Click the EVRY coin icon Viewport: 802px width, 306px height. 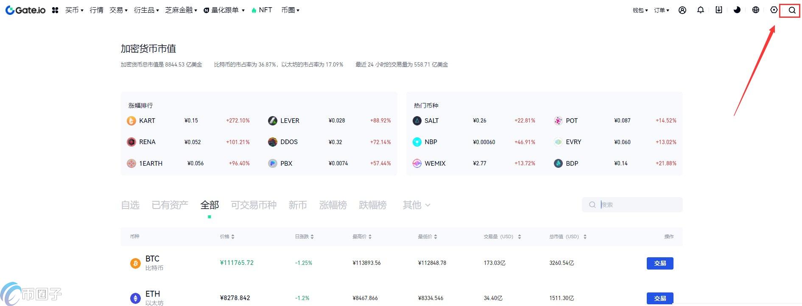558,142
